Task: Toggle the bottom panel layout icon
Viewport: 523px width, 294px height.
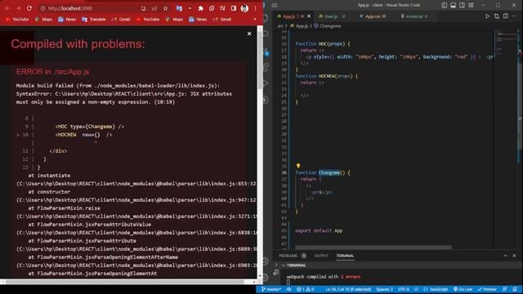Action: click(x=453, y=5)
